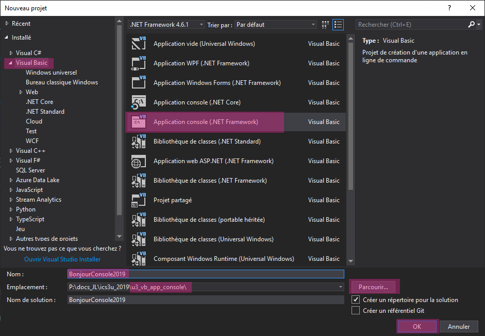Expand the Visual C++ node
The height and width of the screenshot is (336, 485).
tap(11, 151)
